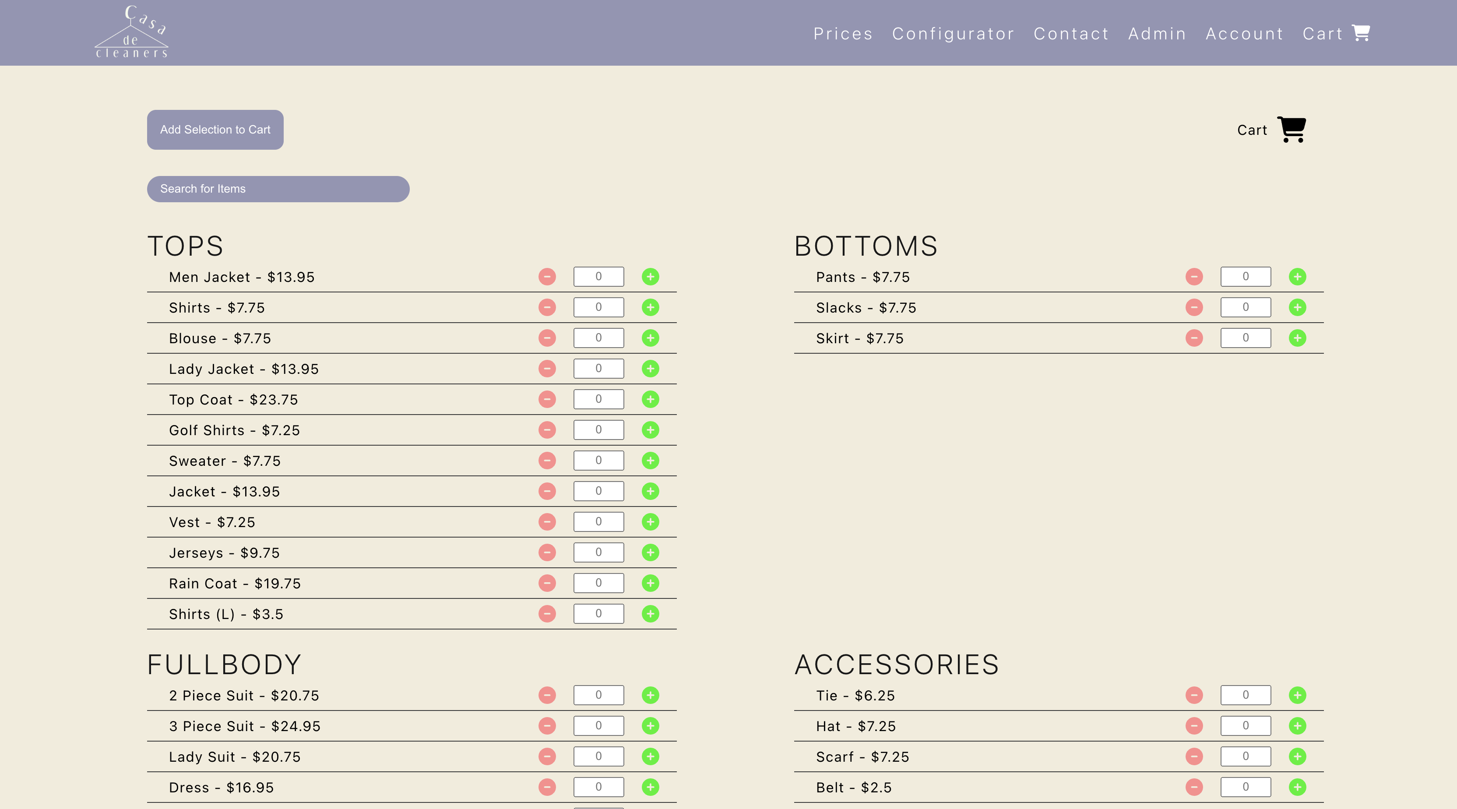The height and width of the screenshot is (809, 1457).
Task: Click the red minus icon for Sweater
Action: 547,460
